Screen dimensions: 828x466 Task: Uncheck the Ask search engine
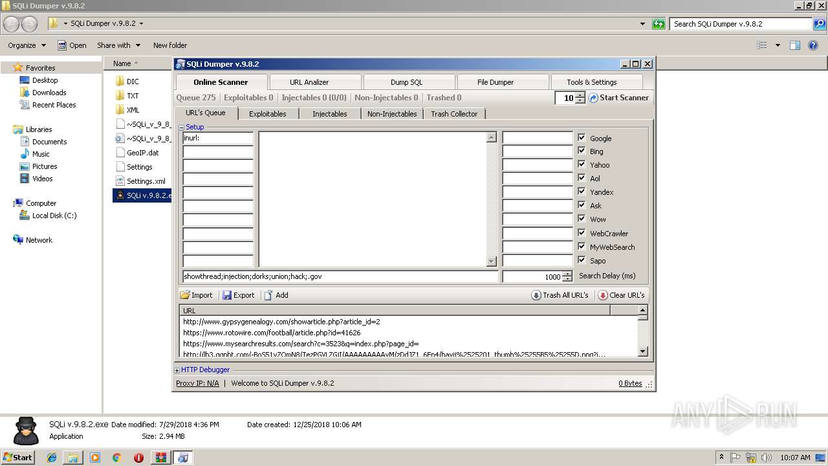[x=582, y=205]
